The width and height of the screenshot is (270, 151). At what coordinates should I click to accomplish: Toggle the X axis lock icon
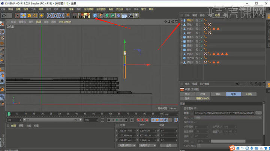click(49, 16)
